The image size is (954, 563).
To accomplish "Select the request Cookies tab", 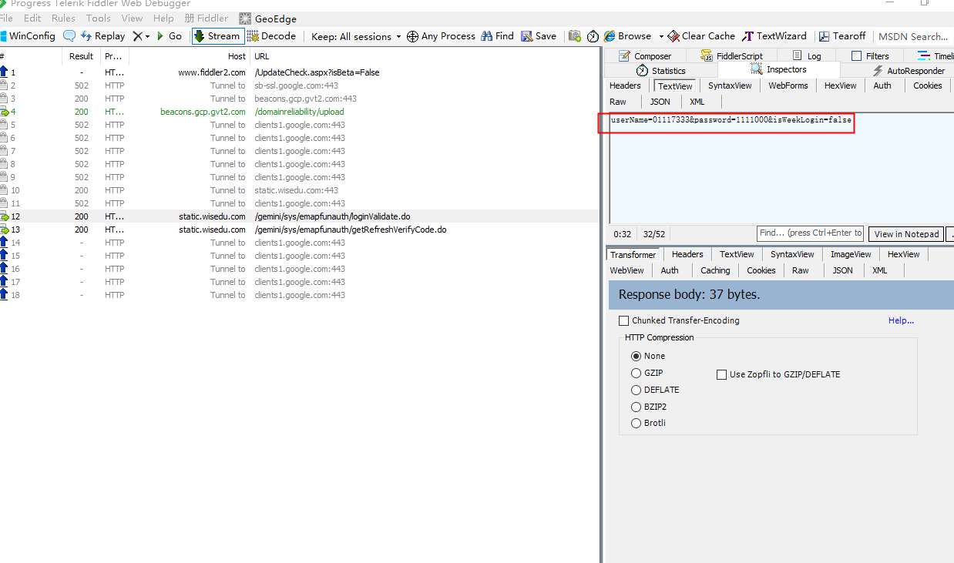I will (927, 85).
